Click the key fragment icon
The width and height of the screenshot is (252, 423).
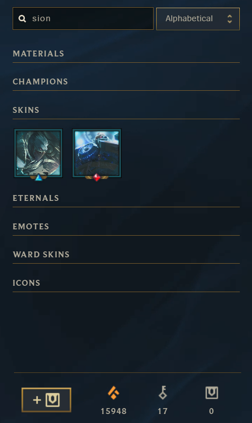163,392
